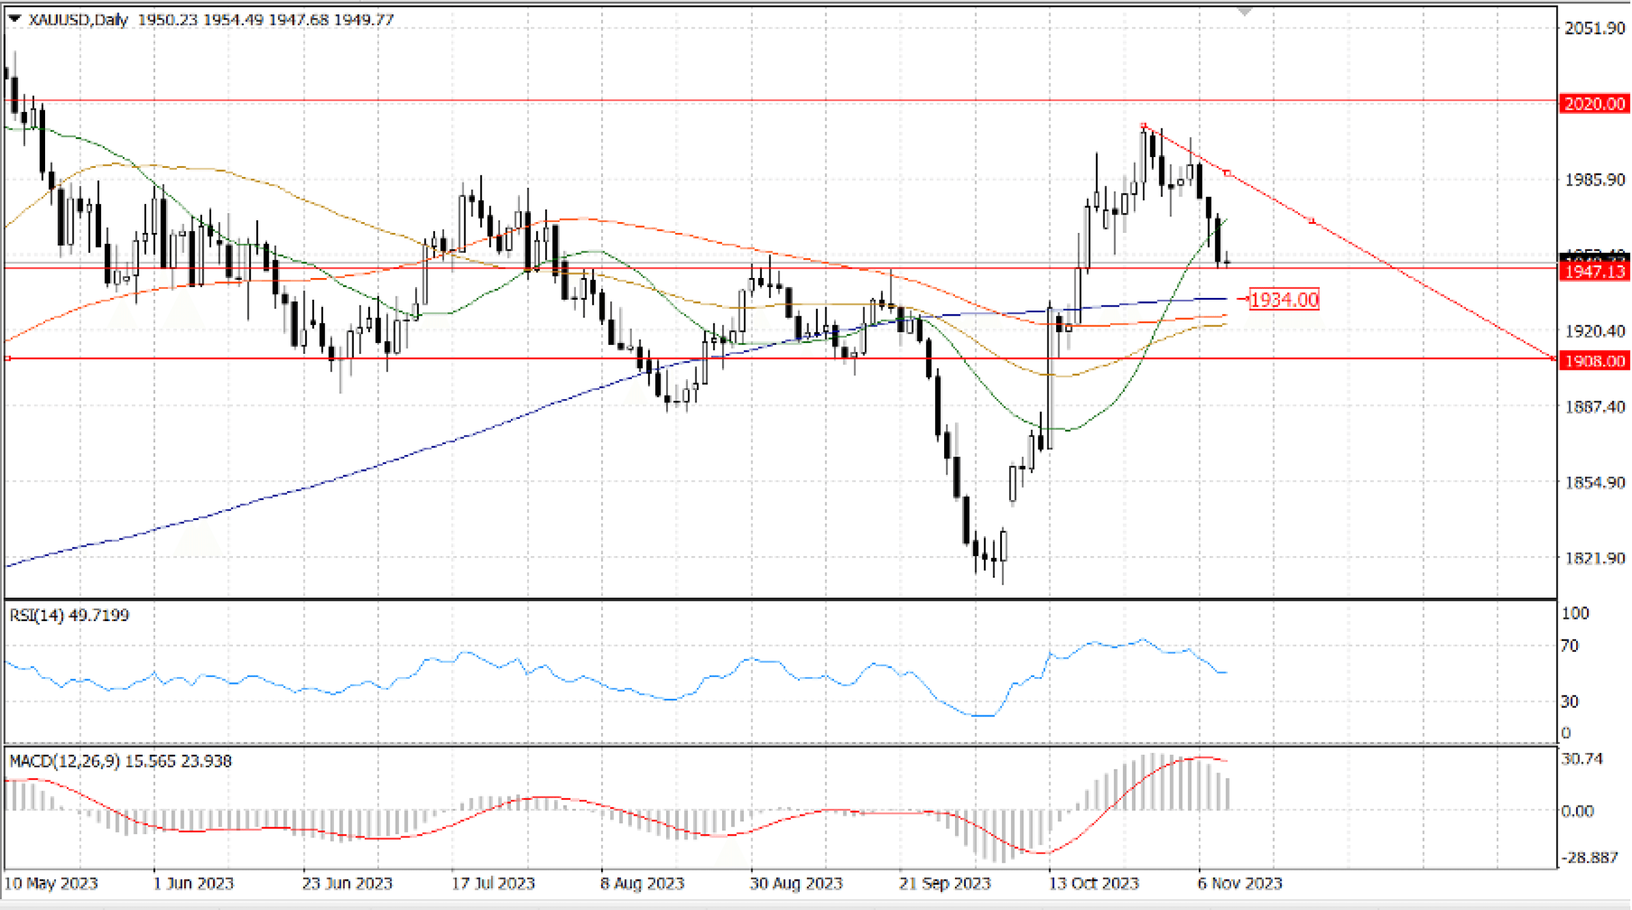
Task: Click the 13 Oct 2023 date label
Action: (1094, 883)
